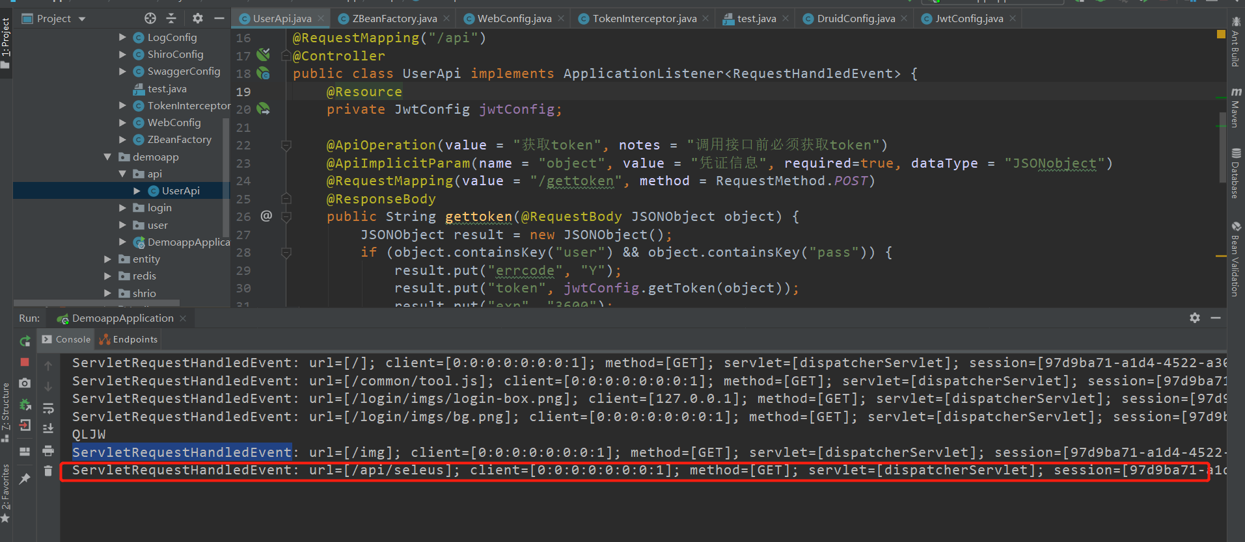Collapse all nodes in Project panel
The image size is (1245, 542).
[171, 18]
